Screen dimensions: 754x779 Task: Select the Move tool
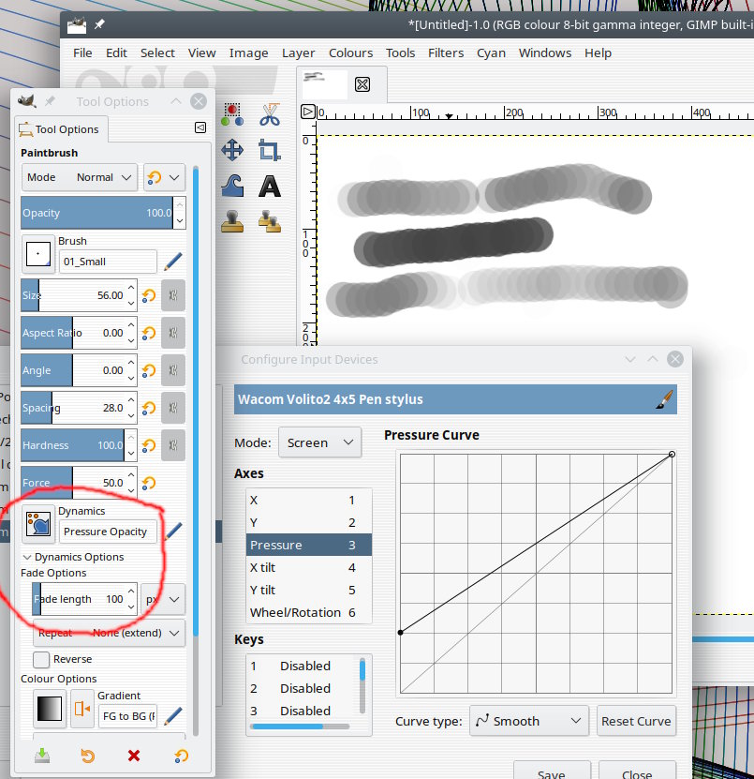click(232, 150)
